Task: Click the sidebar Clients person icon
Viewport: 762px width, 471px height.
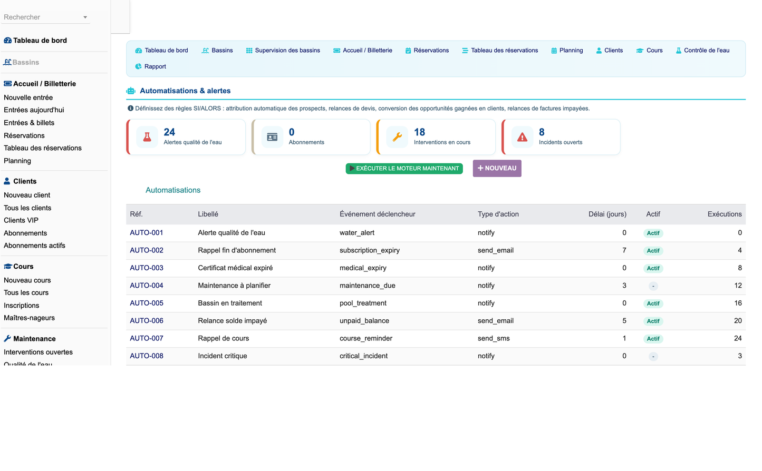Action: click(x=7, y=181)
